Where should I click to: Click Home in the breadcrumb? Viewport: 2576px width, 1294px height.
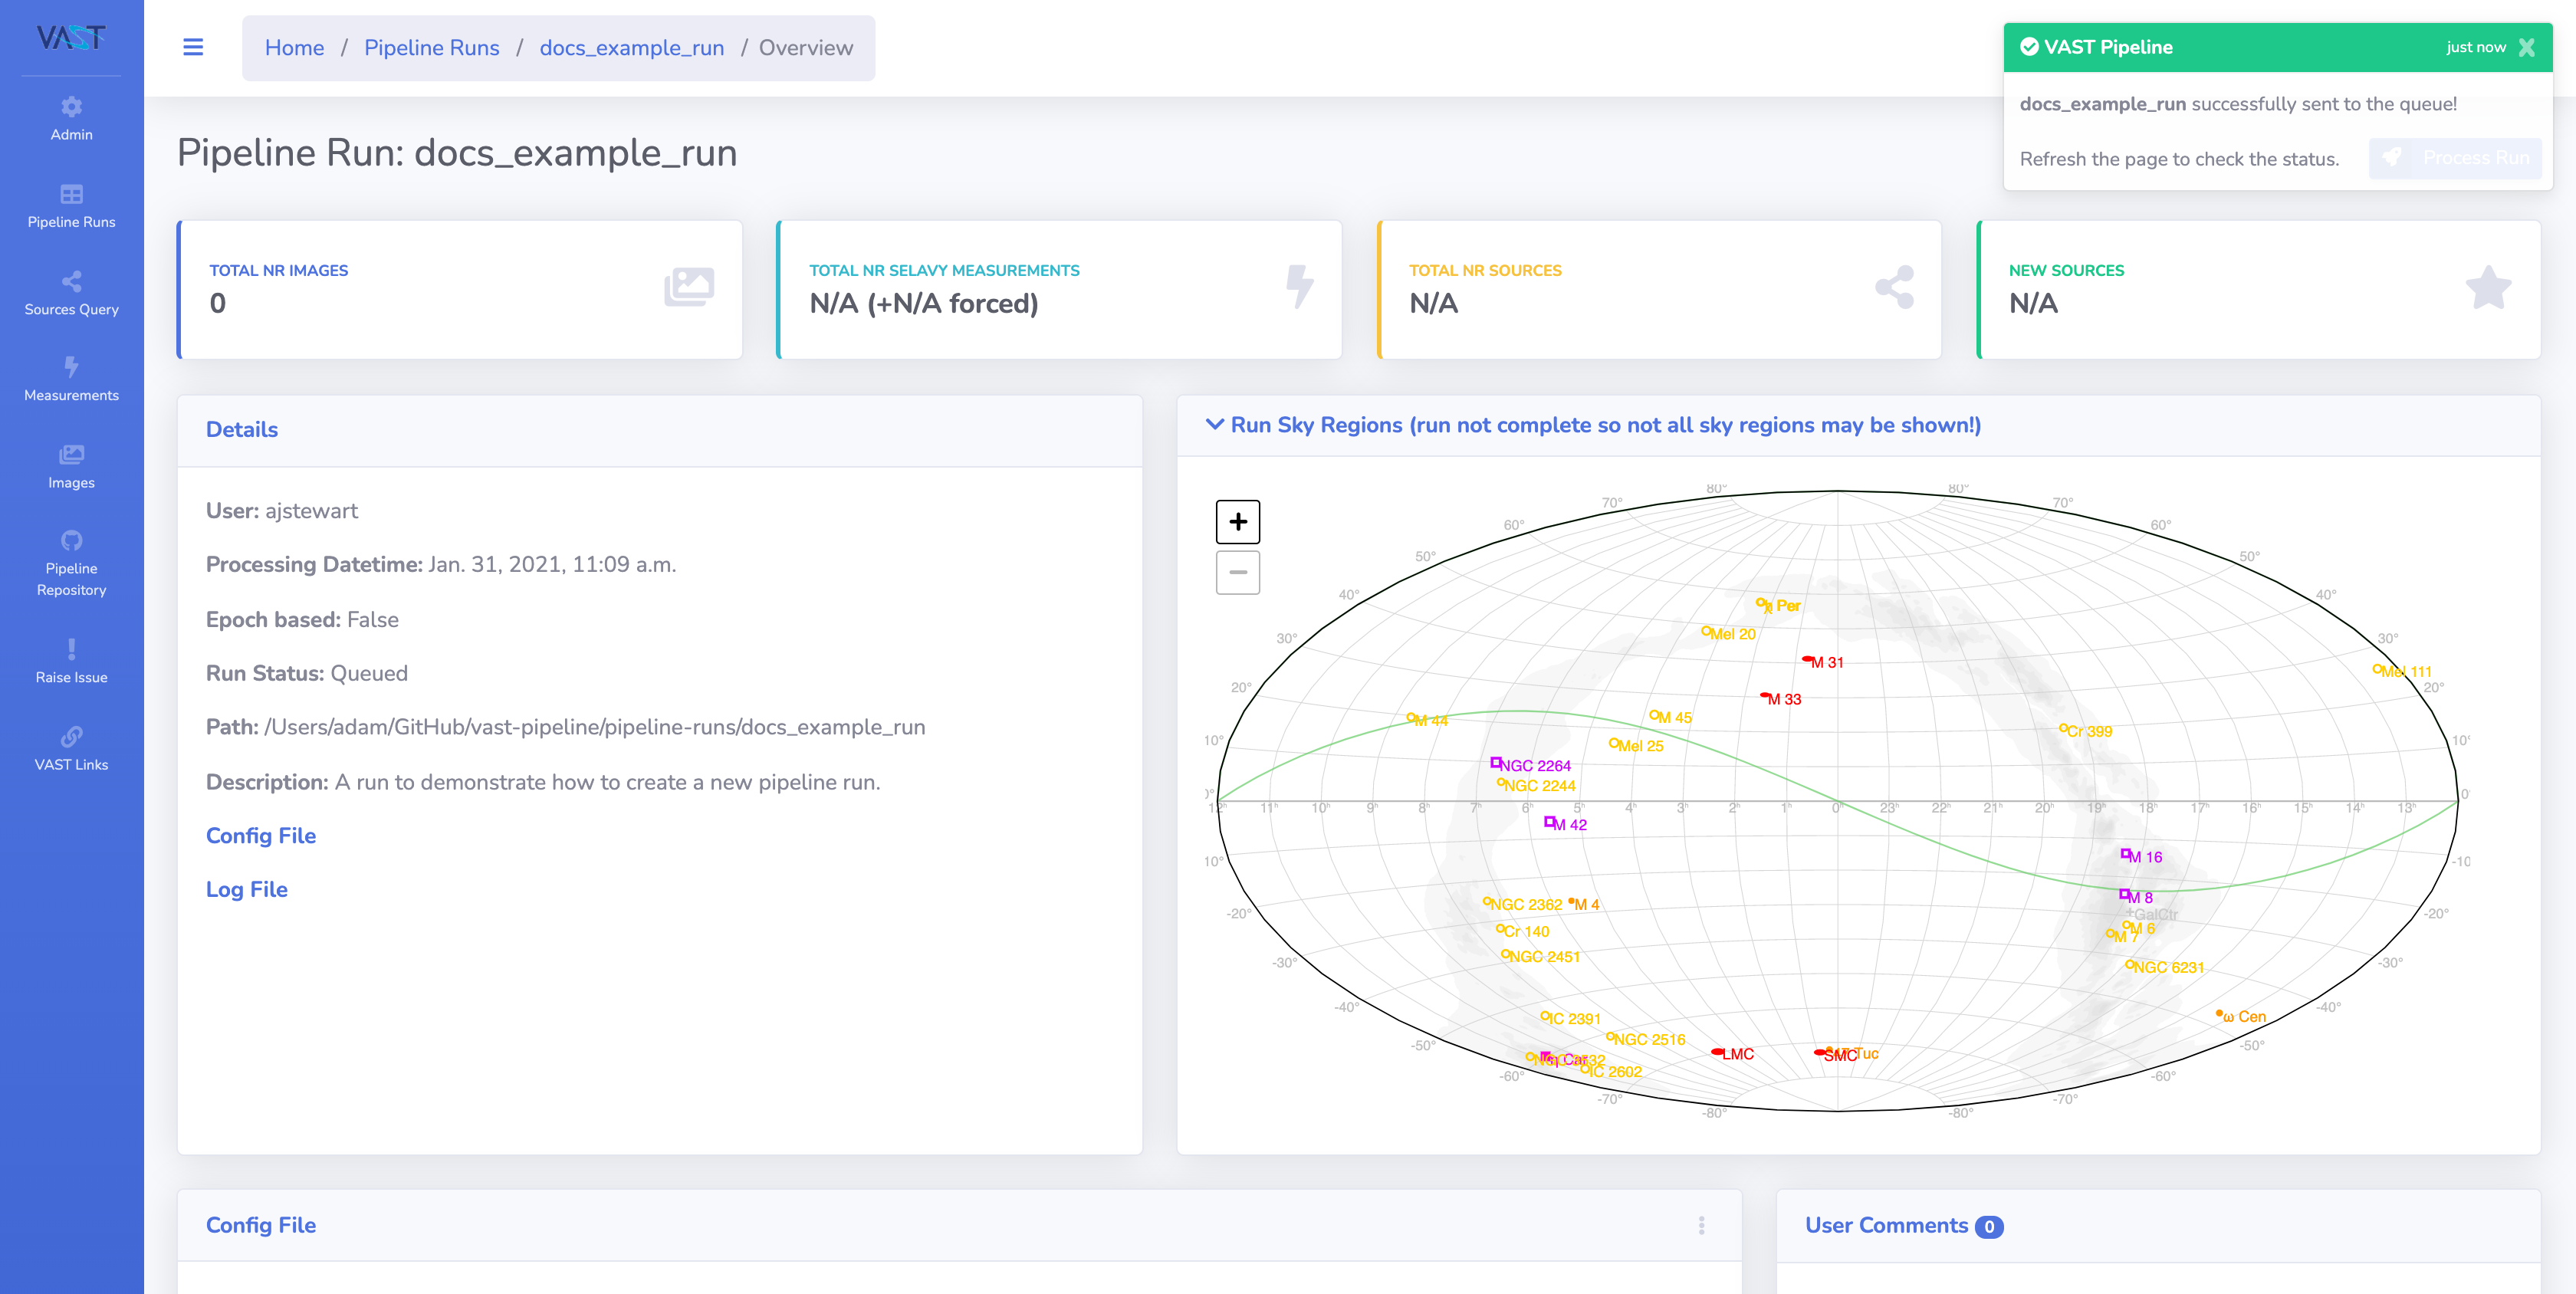(x=294, y=47)
